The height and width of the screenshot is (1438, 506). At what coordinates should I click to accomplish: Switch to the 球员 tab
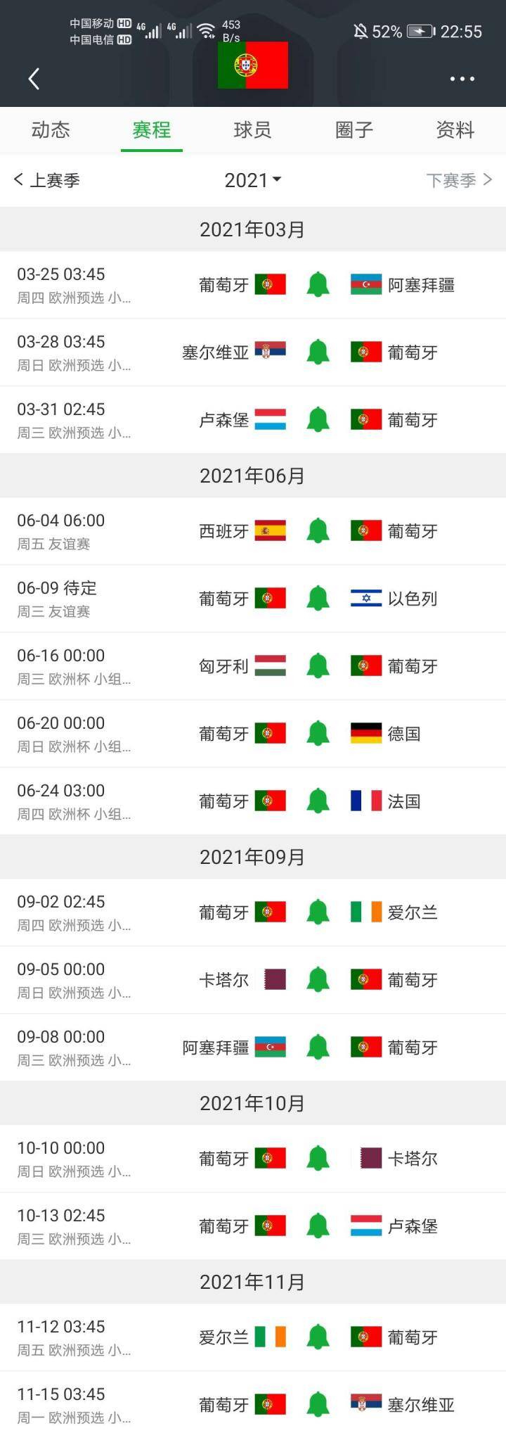(x=253, y=130)
